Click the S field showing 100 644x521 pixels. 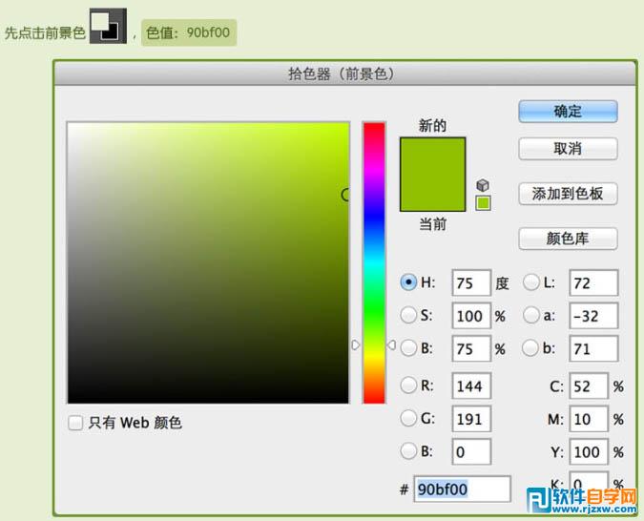[x=471, y=316]
